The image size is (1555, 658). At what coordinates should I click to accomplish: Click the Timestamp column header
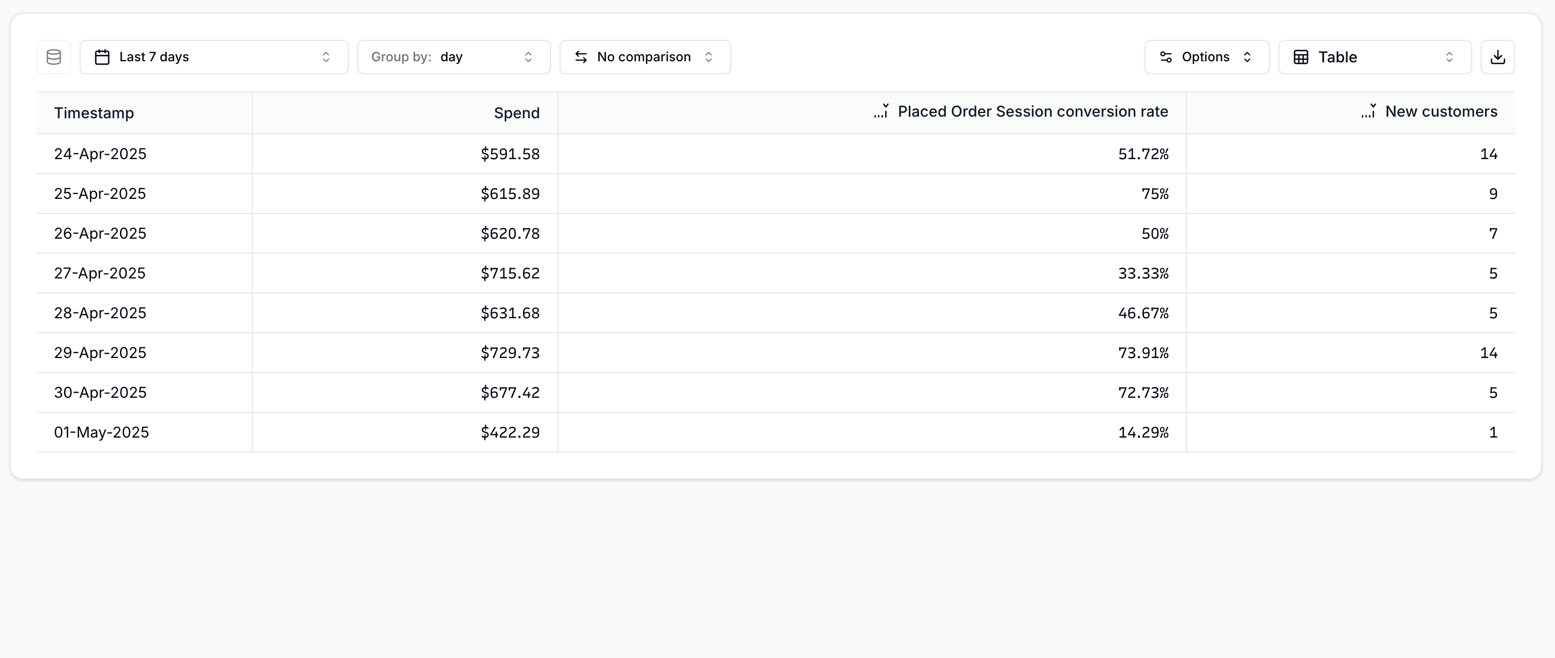(94, 113)
